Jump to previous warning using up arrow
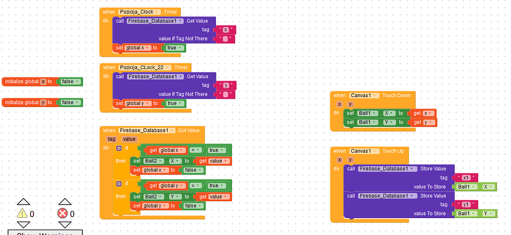This screenshot has height=235, width=511. (23, 202)
